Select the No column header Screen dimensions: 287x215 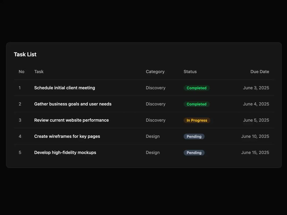(x=22, y=72)
